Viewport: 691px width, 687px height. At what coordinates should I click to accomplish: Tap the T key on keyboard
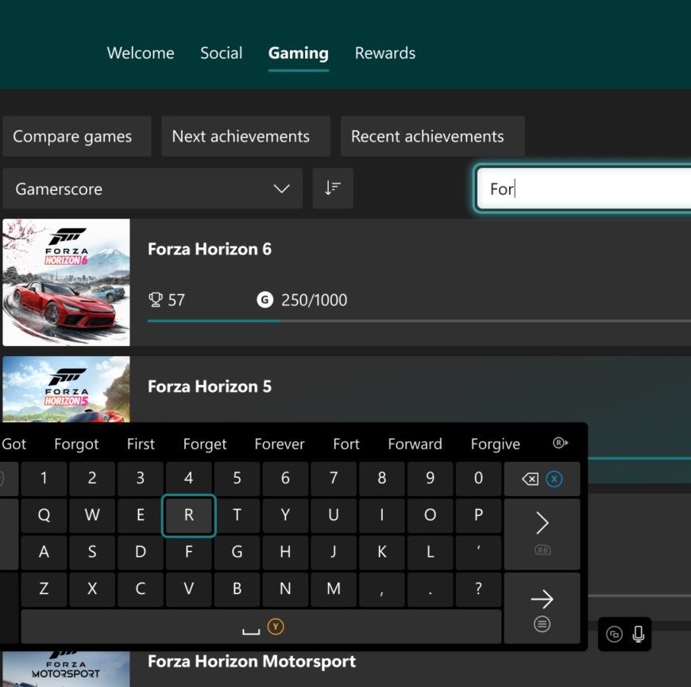click(237, 515)
